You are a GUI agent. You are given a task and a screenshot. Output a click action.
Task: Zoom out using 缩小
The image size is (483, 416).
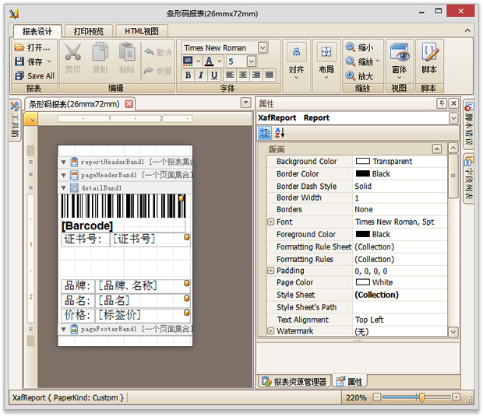click(359, 47)
